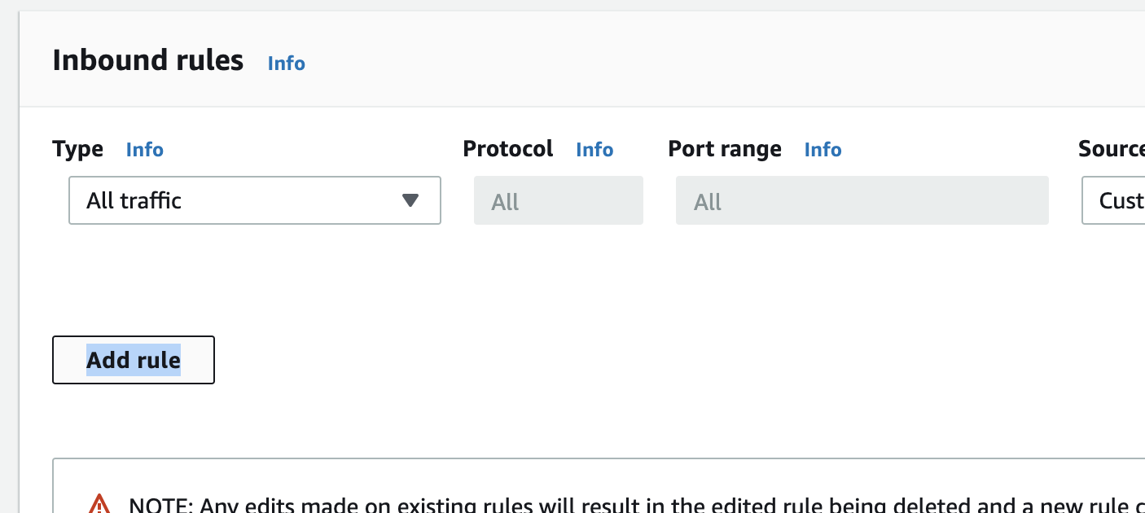Select the All traffic text in Type box
The height and width of the screenshot is (513, 1145).
[134, 200]
